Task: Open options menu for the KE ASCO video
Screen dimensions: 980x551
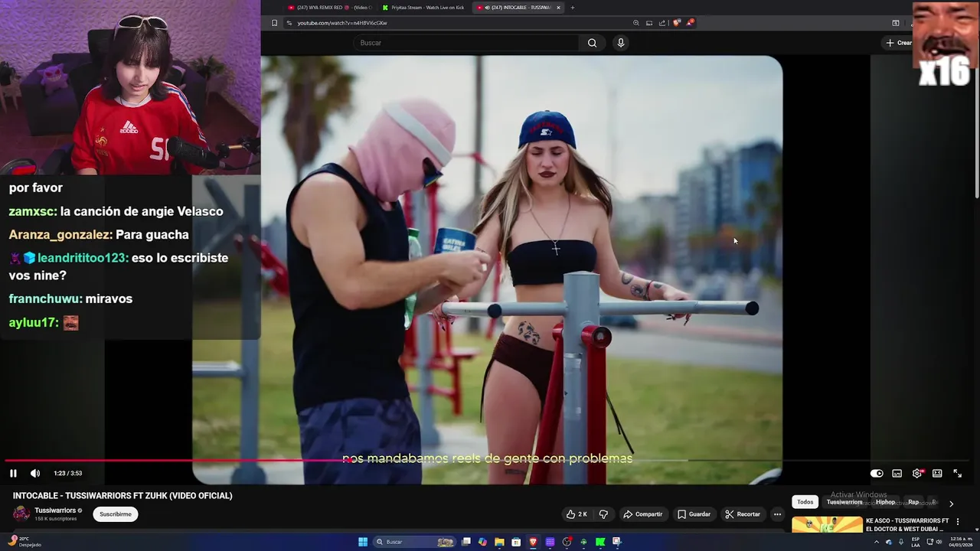Action: point(957,522)
